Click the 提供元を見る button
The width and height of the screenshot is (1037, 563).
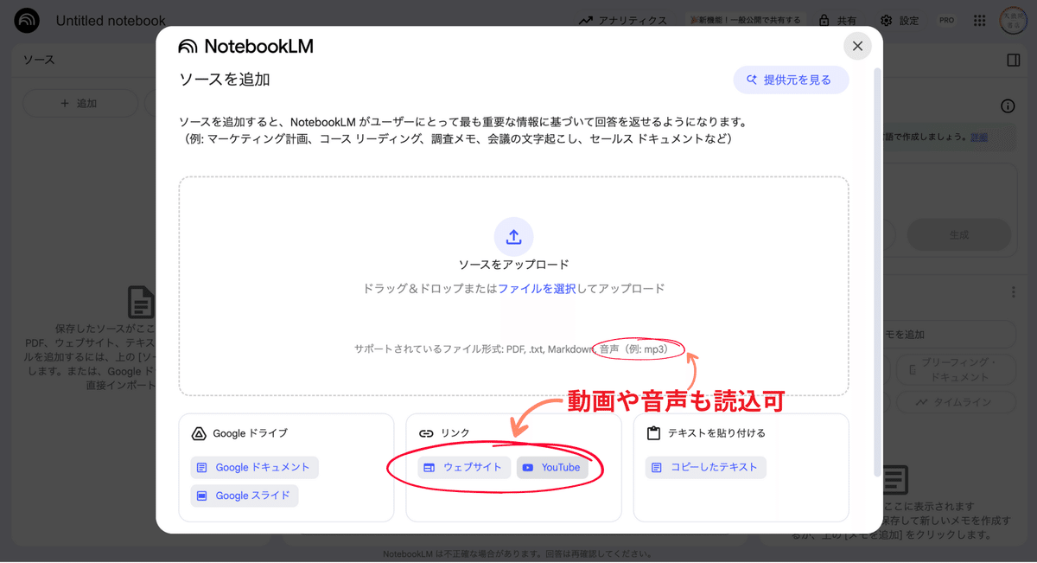coord(791,80)
